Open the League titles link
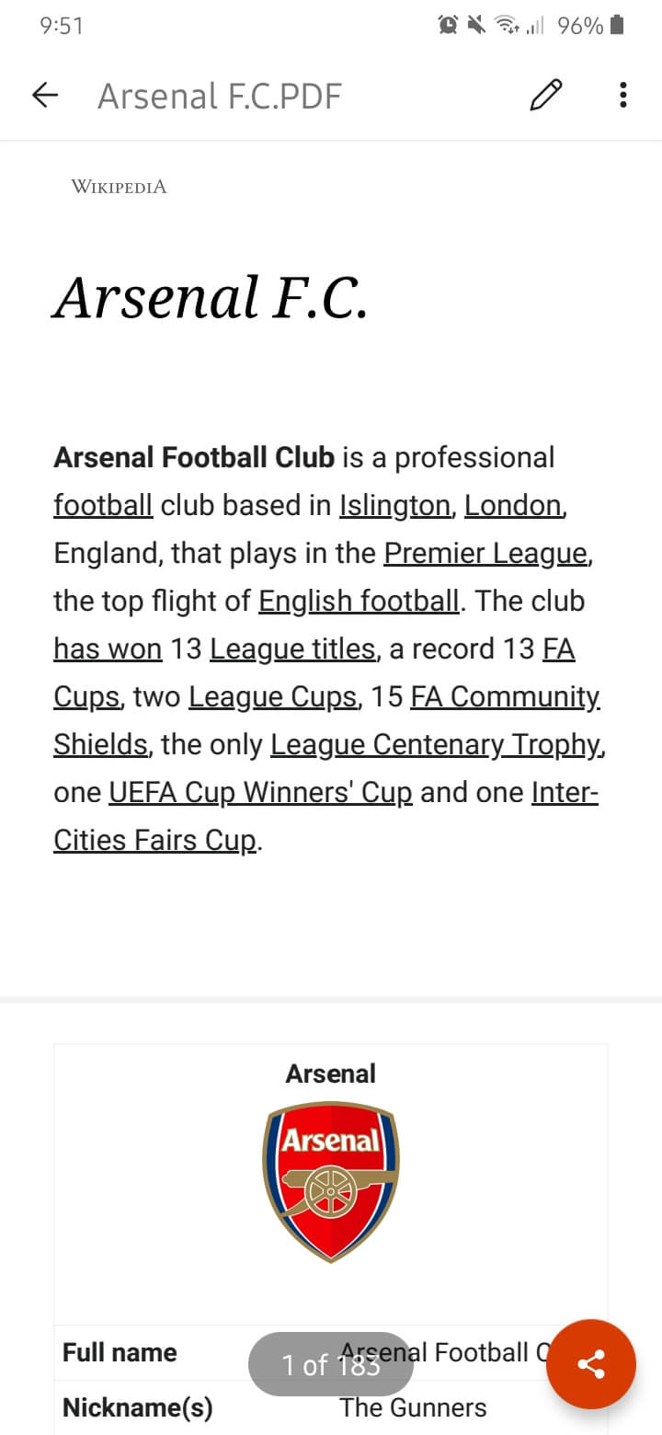 tap(292, 649)
